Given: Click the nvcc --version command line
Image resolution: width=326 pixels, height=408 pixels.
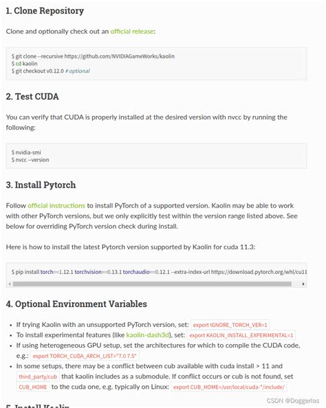Looking at the screenshot, I should pyautogui.click(x=30, y=160).
